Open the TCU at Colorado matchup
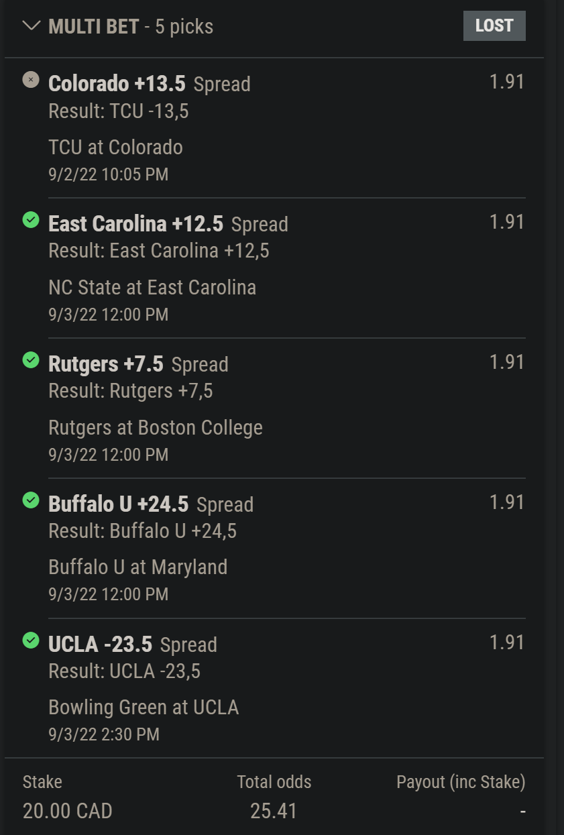 click(x=115, y=148)
